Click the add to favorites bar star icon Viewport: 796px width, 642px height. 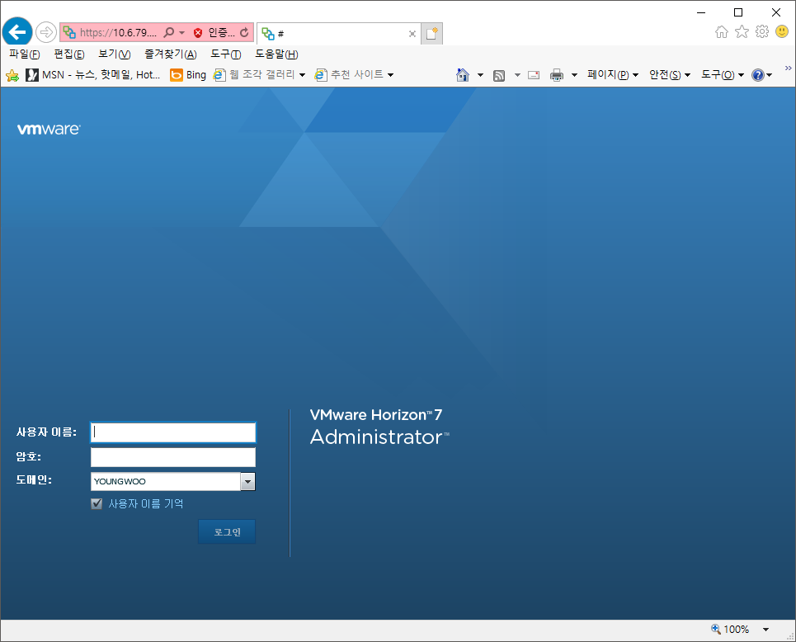click(12, 75)
